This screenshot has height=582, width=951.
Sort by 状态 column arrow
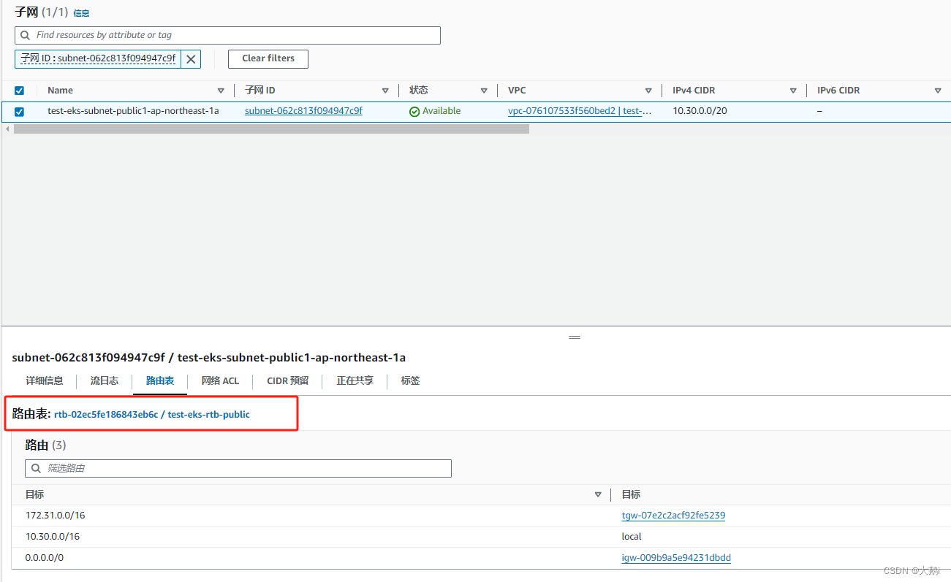coord(484,91)
